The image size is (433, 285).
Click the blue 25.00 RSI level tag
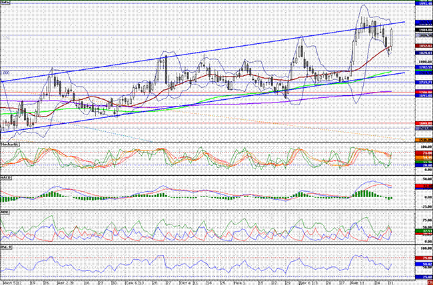424,277
